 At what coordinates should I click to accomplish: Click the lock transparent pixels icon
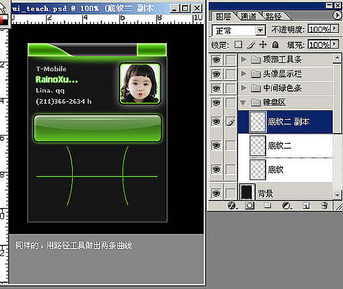238,45
